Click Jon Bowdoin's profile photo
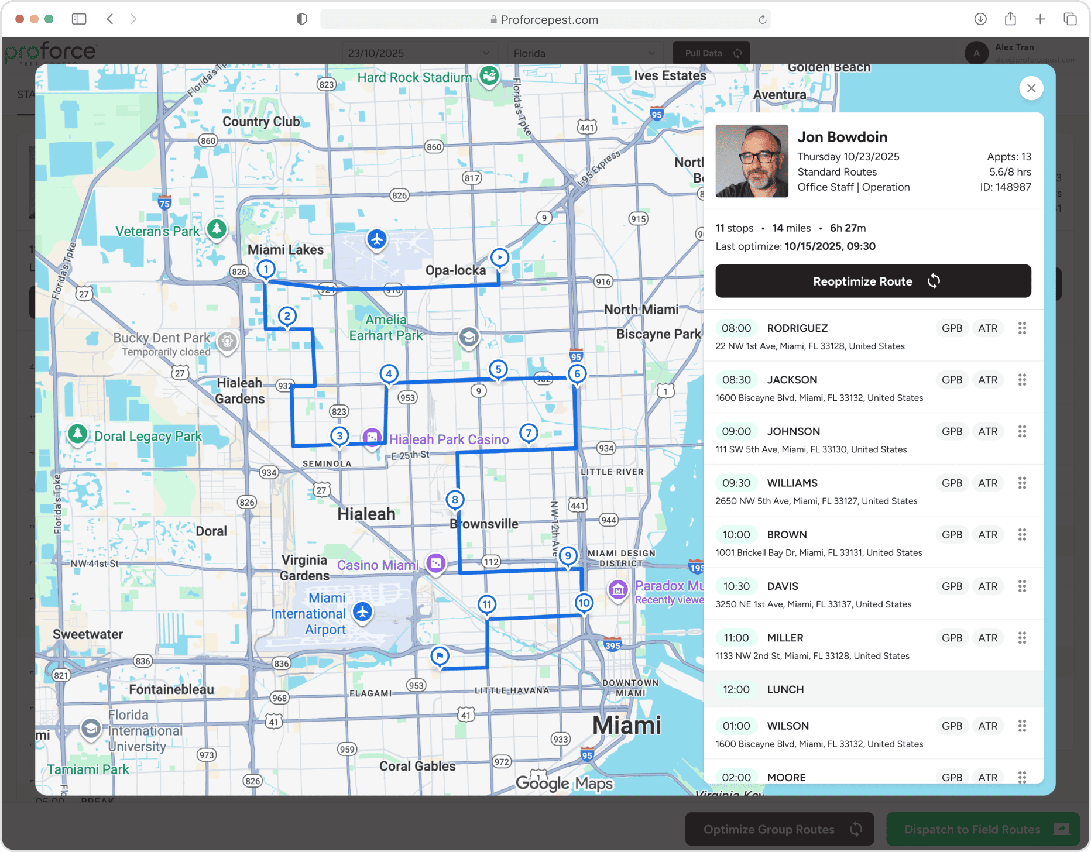 (752, 161)
